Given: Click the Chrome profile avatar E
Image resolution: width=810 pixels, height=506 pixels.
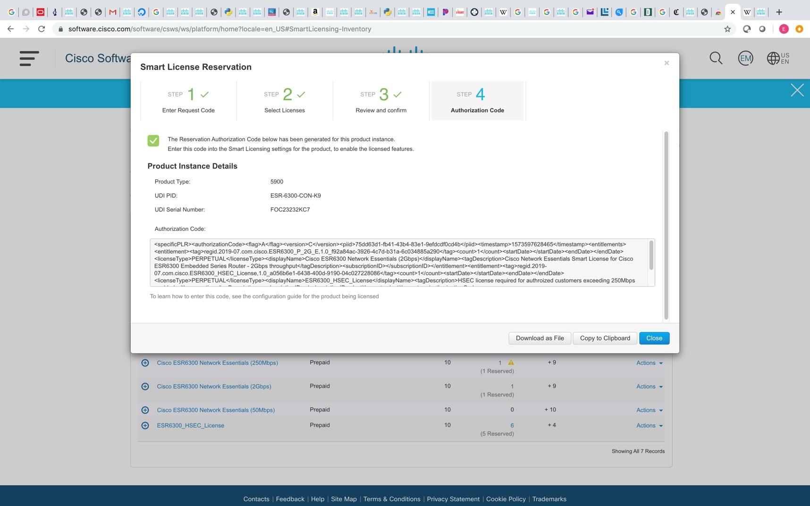Looking at the screenshot, I should click(x=784, y=29).
